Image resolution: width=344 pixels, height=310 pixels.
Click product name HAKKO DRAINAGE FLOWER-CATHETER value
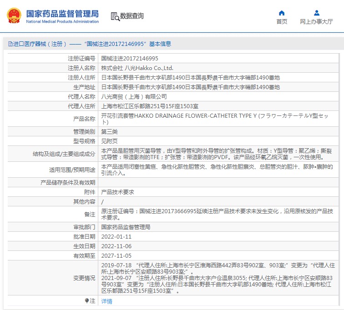pyautogui.click(x=215, y=119)
